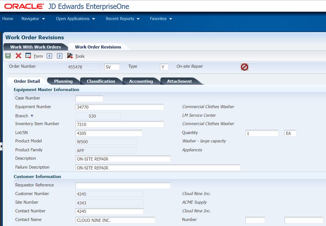Screen dimensions: 326x226
Task: Click the Type field containing Y
Action: tap(164, 67)
